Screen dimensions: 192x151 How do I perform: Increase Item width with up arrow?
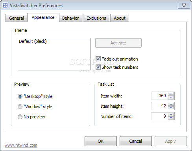pos(171,94)
